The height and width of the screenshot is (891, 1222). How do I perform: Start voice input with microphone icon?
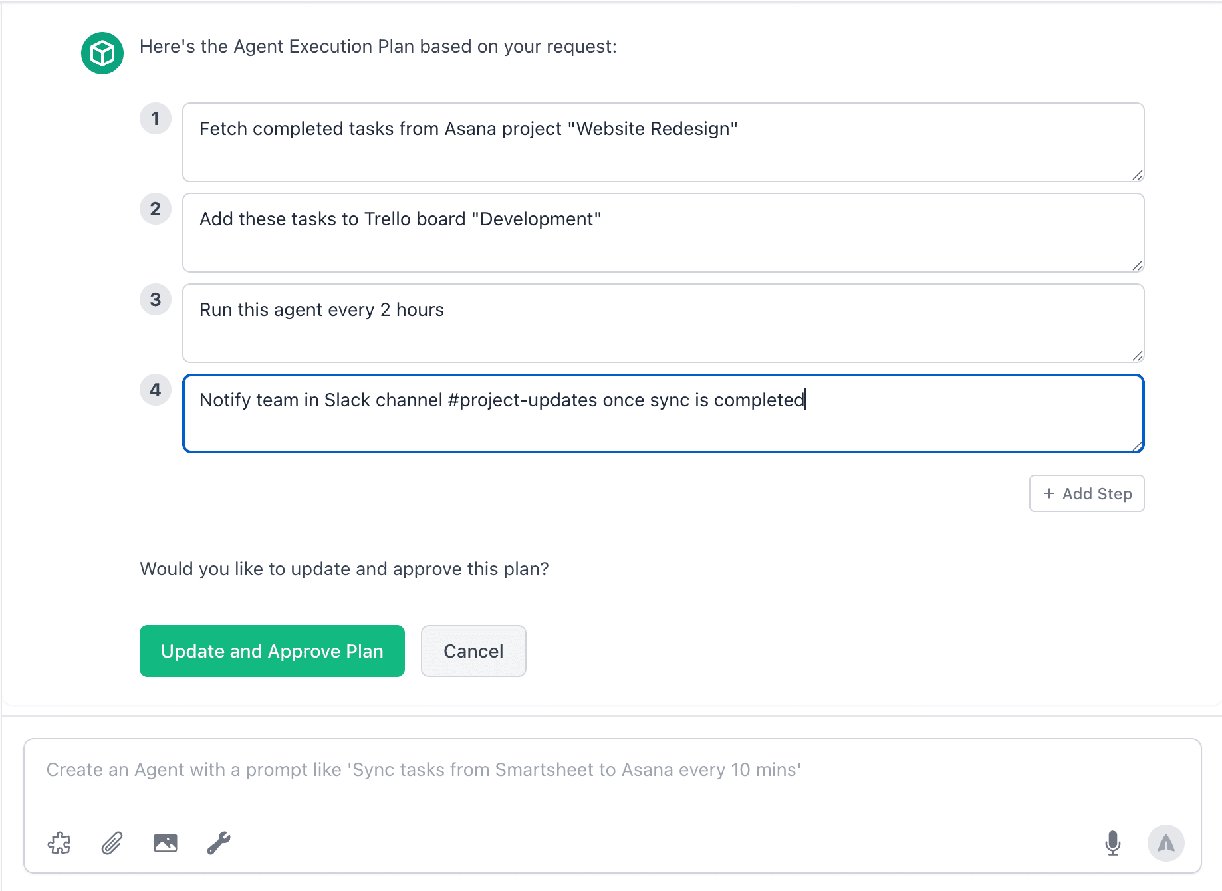pos(1113,843)
